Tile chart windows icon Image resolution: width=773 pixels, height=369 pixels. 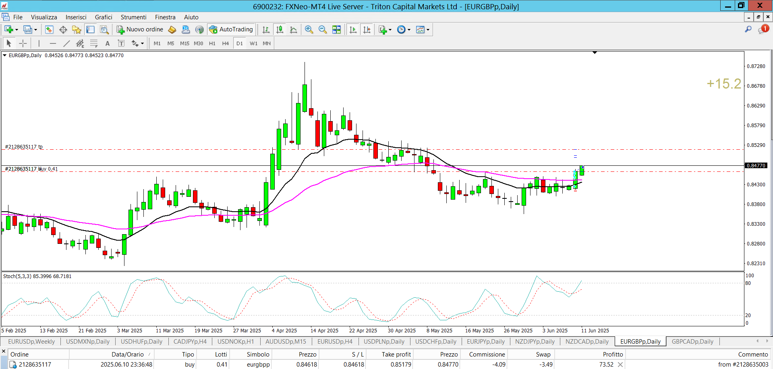click(336, 29)
